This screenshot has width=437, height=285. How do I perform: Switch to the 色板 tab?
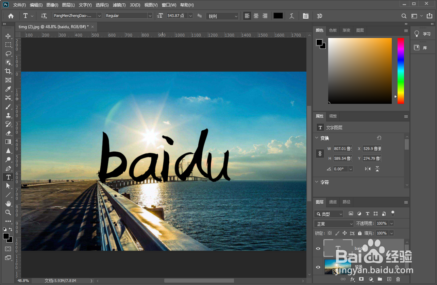pos(333,30)
